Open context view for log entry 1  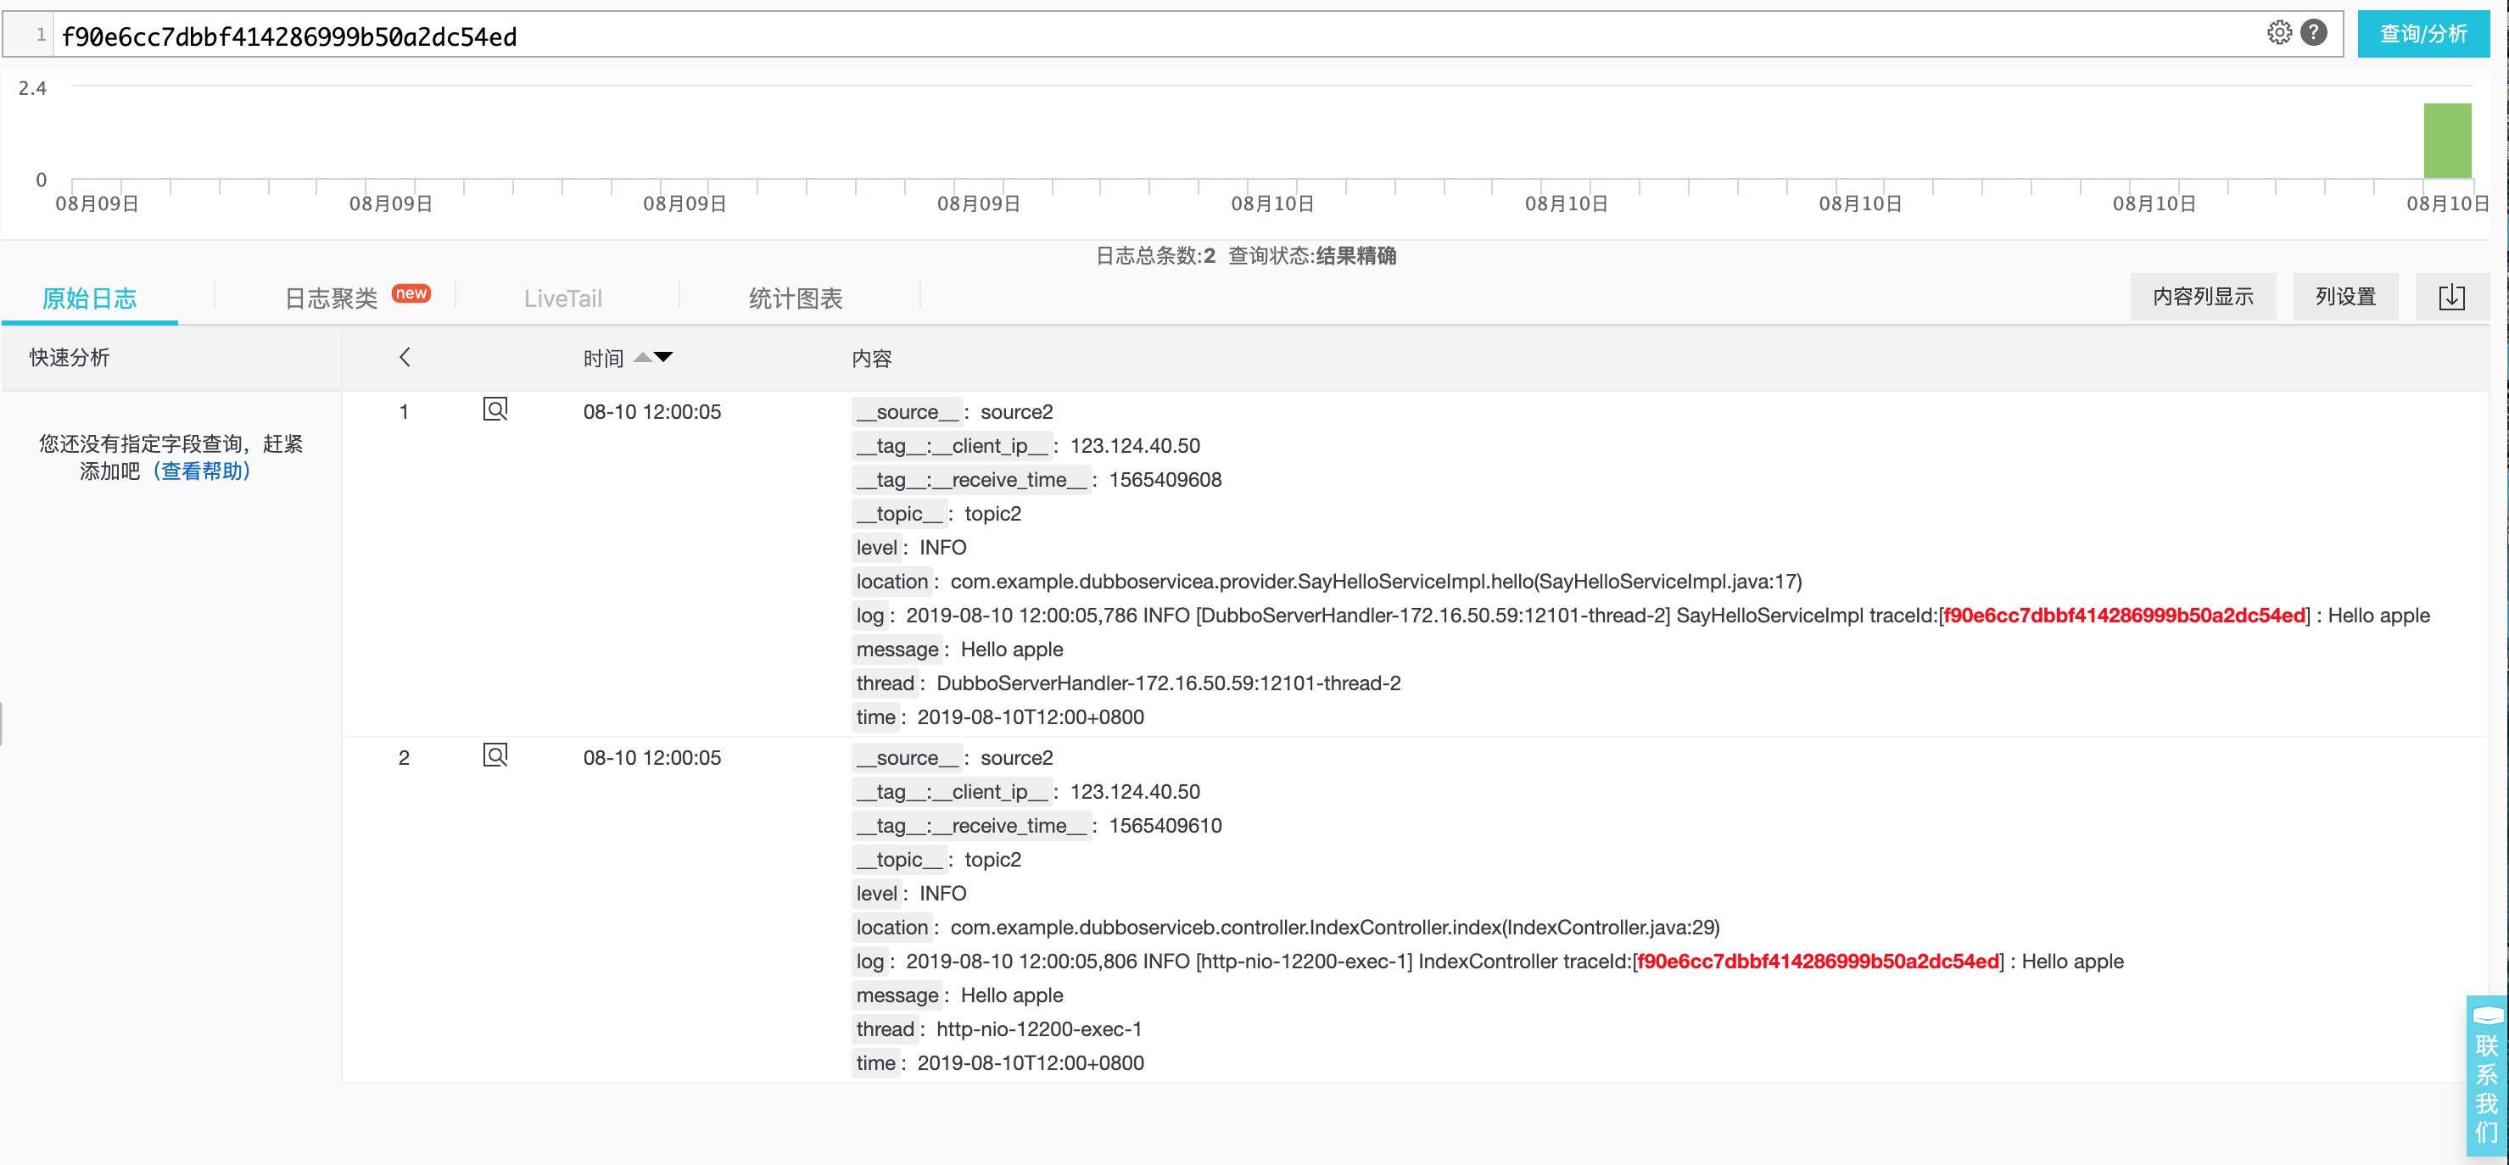pyautogui.click(x=495, y=410)
